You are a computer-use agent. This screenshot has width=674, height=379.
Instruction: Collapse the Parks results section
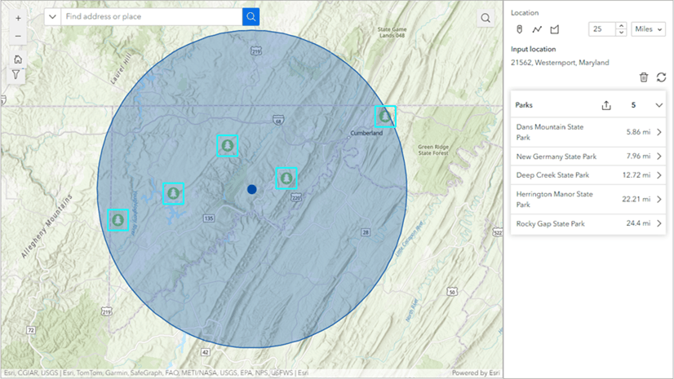tap(659, 105)
